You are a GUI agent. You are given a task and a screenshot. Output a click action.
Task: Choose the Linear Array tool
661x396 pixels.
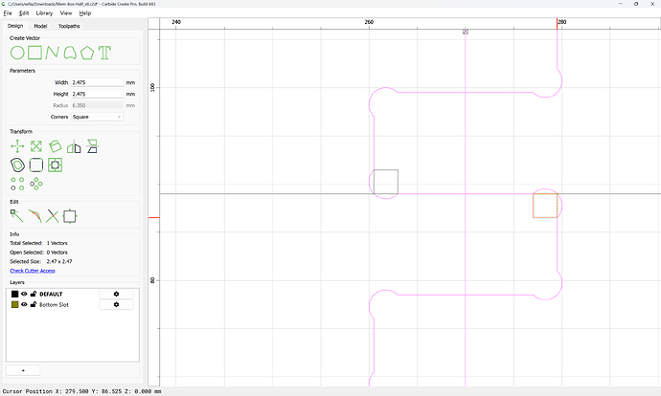pos(17,184)
